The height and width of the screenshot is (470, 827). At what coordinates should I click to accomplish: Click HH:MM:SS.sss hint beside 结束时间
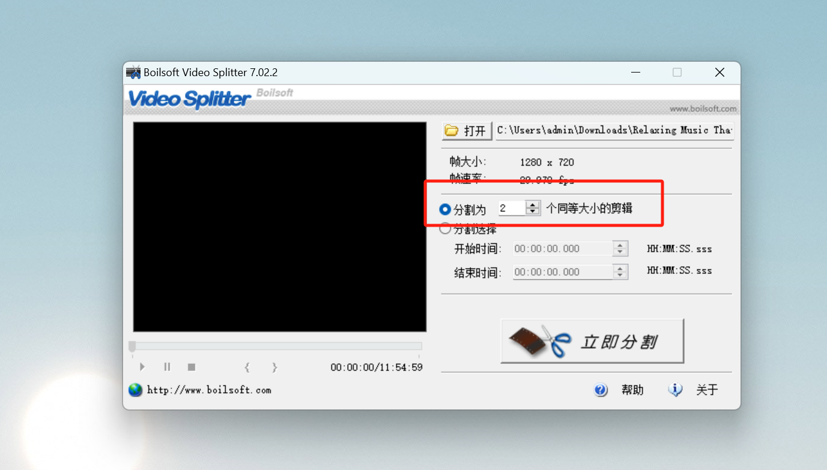click(679, 270)
